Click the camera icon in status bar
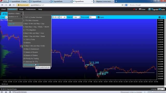 [10, 92]
